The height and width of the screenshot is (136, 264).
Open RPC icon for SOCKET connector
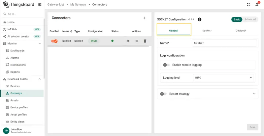click(x=128, y=41)
